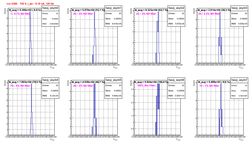The width and height of the screenshot is (252, 144).
Task: Select Mean value 0.02648 in havg_asym3 stats
Action: tap(244, 19)
